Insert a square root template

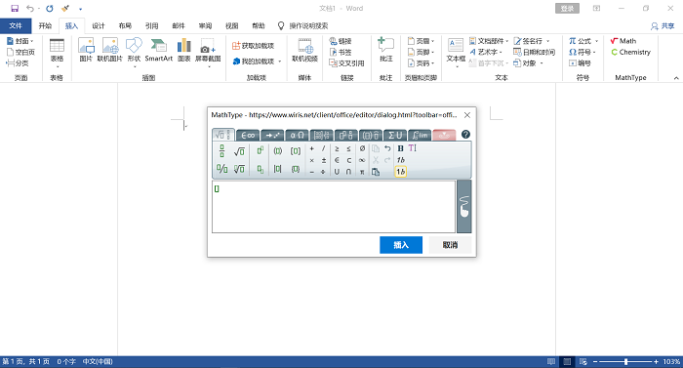click(239, 151)
